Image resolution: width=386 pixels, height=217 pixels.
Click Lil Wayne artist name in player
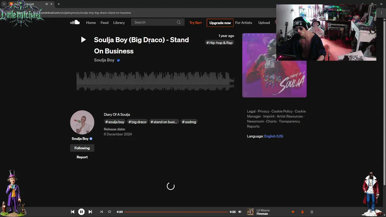(x=263, y=210)
